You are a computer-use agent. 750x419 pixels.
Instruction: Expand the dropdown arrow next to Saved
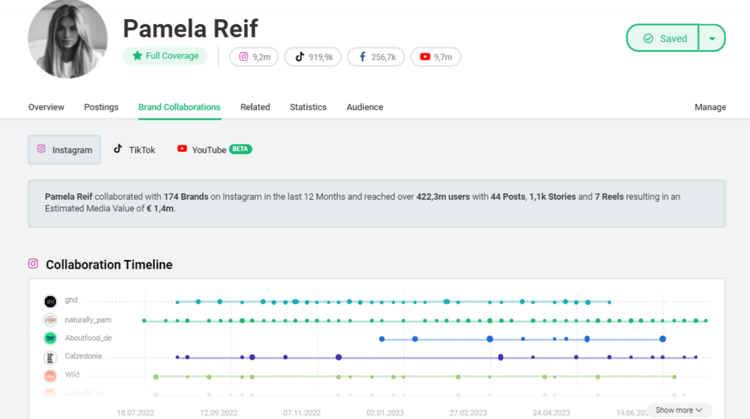click(712, 38)
